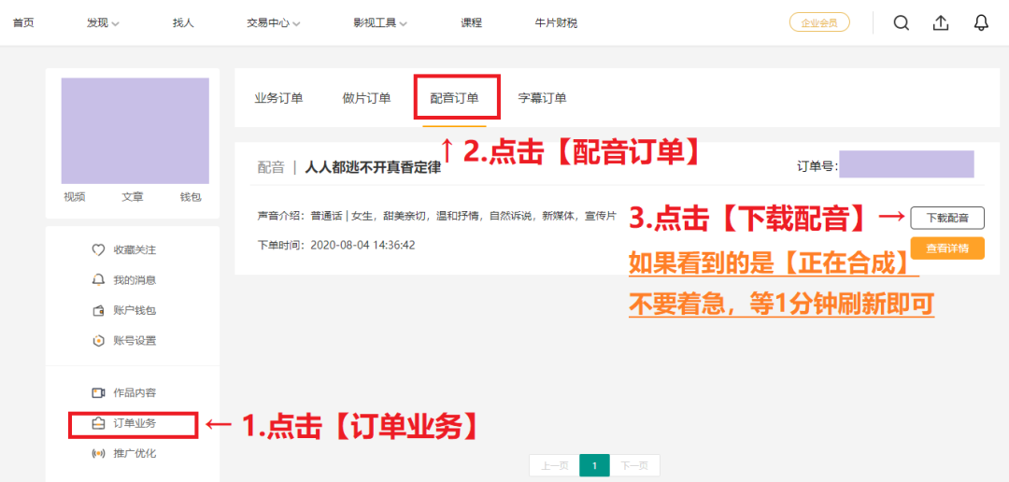1009x482 pixels.
Task: Click the video icon beside 作品内容
Action: coord(98,393)
